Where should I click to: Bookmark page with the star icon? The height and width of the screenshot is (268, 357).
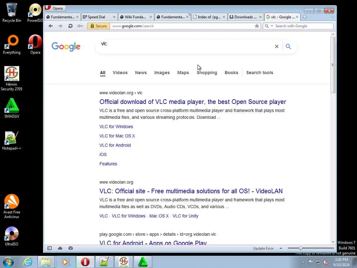point(257,26)
